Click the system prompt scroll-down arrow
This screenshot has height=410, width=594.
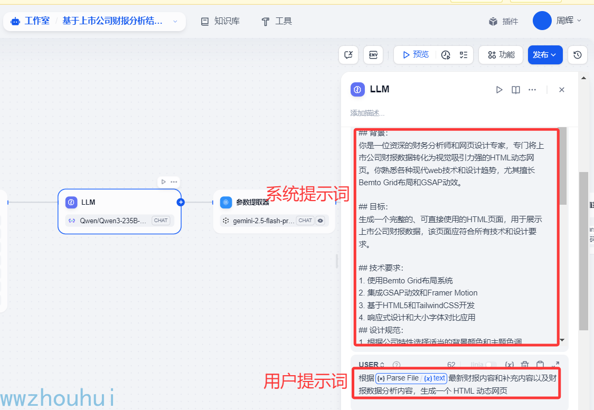[562, 340]
